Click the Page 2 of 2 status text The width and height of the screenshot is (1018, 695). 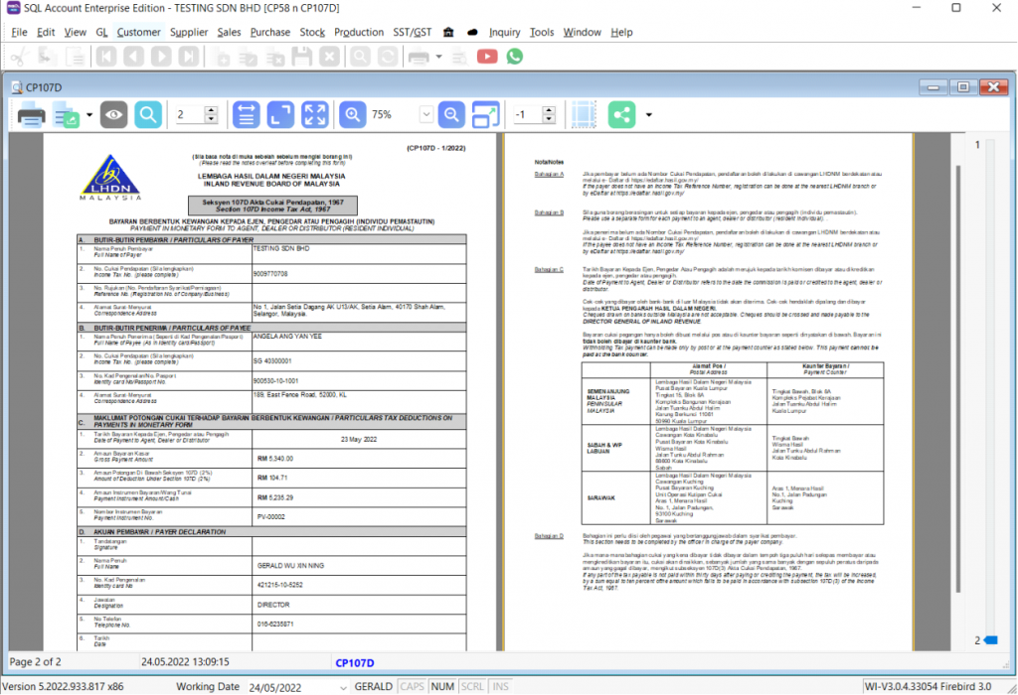pyautogui.click(x=35, y=662)
